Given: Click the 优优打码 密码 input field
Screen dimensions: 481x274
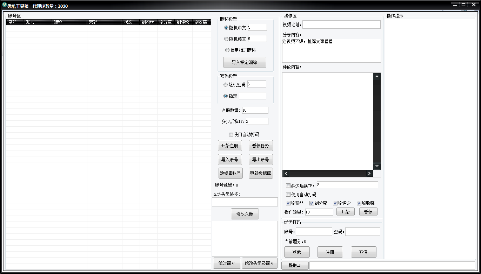Looking at the screenshot, I should click(x=363, y=232).
